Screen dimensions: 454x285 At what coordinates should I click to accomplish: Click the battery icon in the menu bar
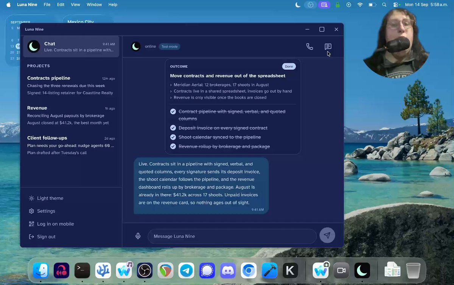372,5
